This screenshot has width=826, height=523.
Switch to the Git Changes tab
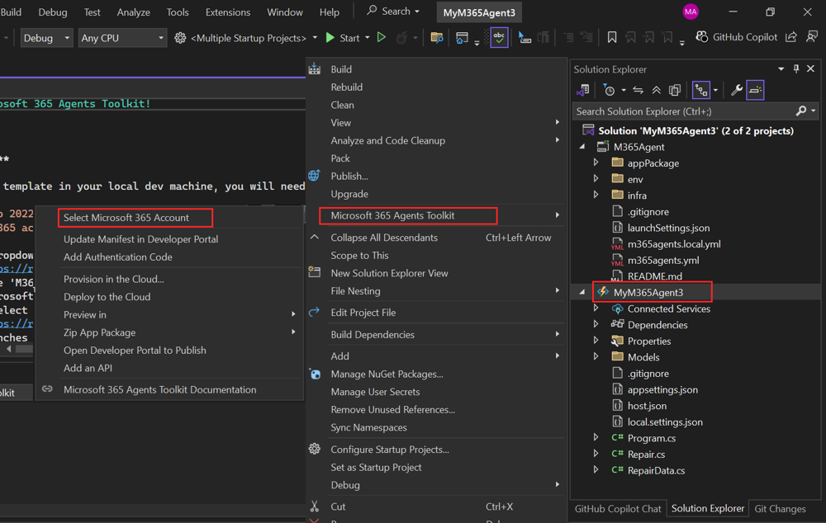[780, 509]
